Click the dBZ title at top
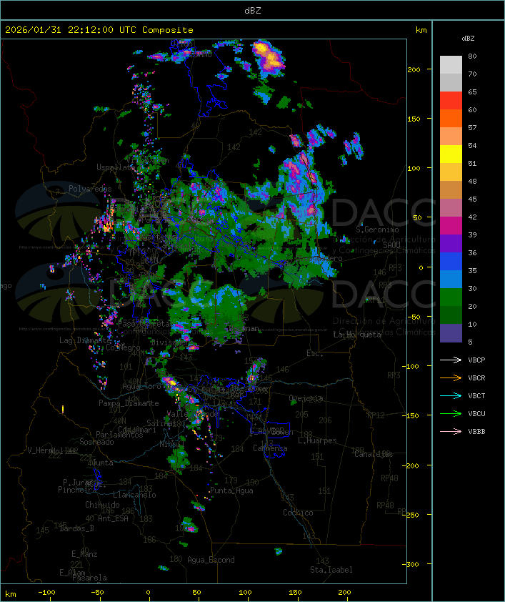This screenshot has height=602, width=505. [252, 10]
